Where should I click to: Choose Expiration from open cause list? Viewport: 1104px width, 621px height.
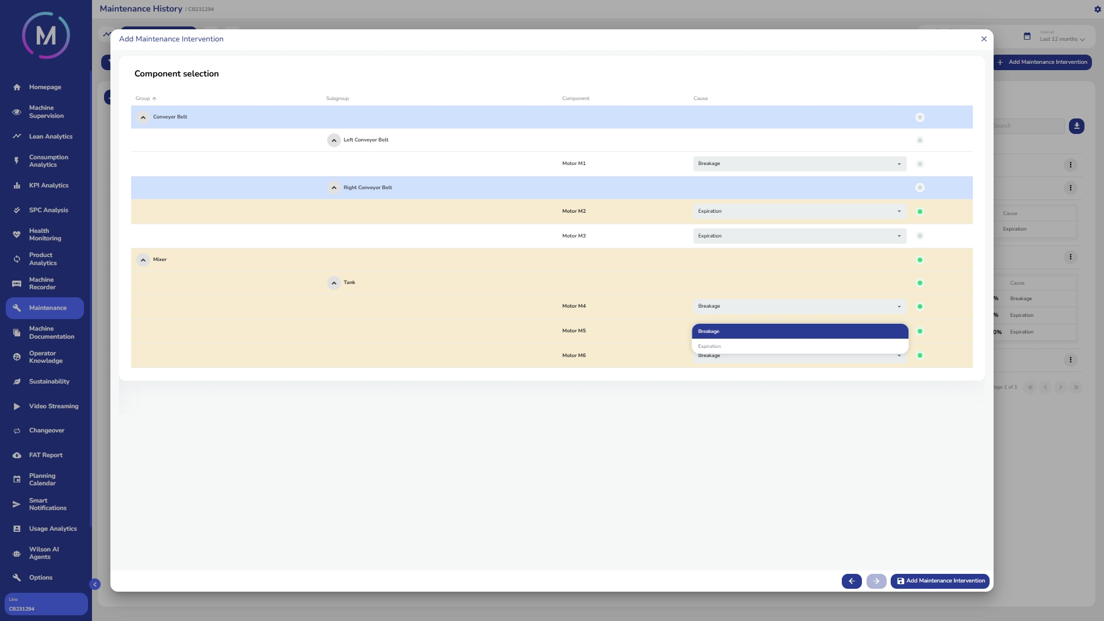(799, 346)
